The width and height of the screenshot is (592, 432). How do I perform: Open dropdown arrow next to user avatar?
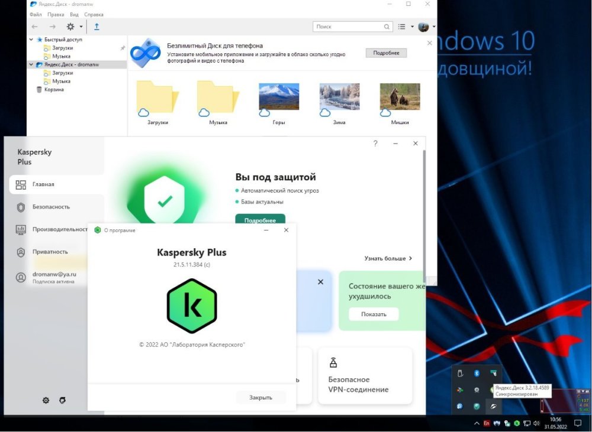pos(434,27)
